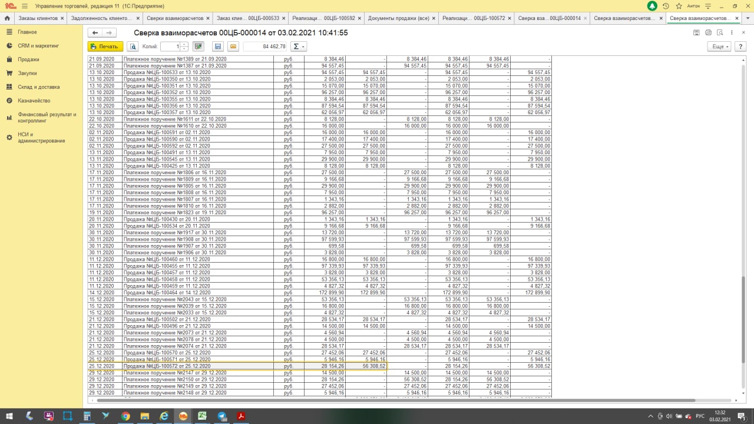Screen dimensions: 754x424
Task: Close the current form with the X near three dots
Action: coord(742,33)
